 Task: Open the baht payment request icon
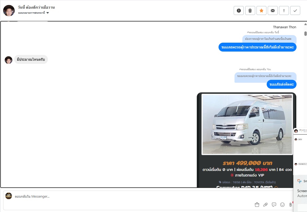(x=291, y=205)
